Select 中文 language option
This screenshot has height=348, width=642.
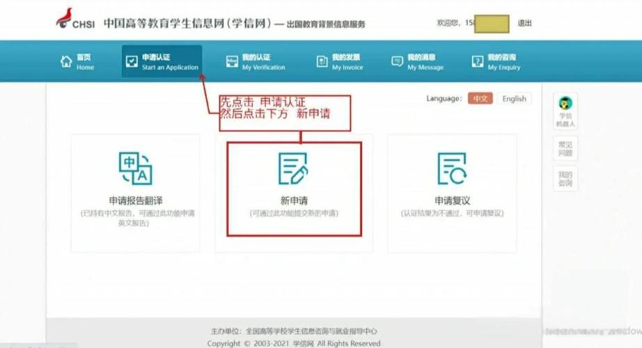click(x=480, y=99)
